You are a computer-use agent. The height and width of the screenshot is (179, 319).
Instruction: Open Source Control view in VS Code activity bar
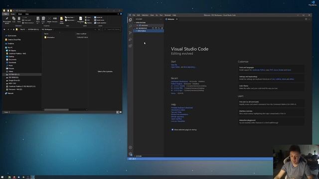[x=131, y=33]
